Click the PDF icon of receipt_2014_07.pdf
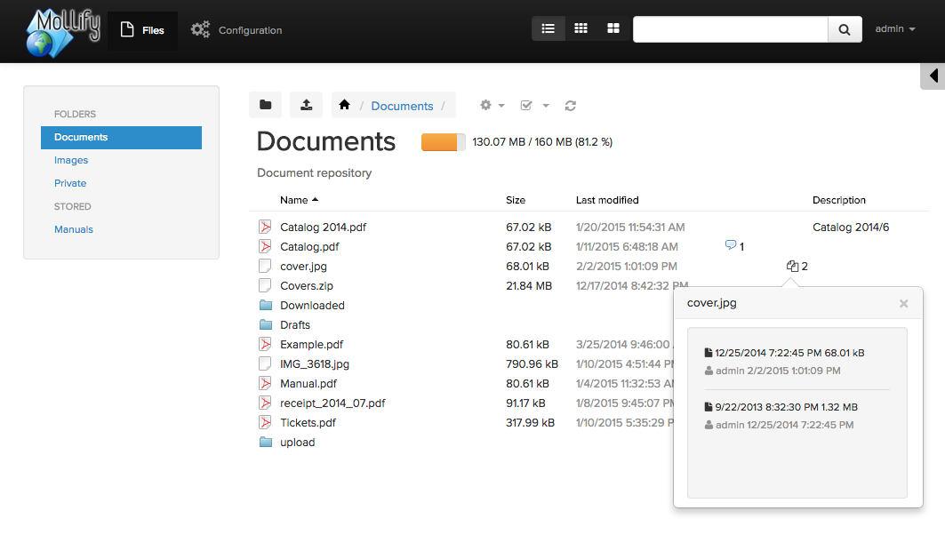The image size is (945, 551). pos(265,403)
